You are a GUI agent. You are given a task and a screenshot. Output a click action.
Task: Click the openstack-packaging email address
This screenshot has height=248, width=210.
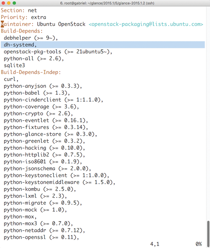pyautogui.click(x=146, y=24)
